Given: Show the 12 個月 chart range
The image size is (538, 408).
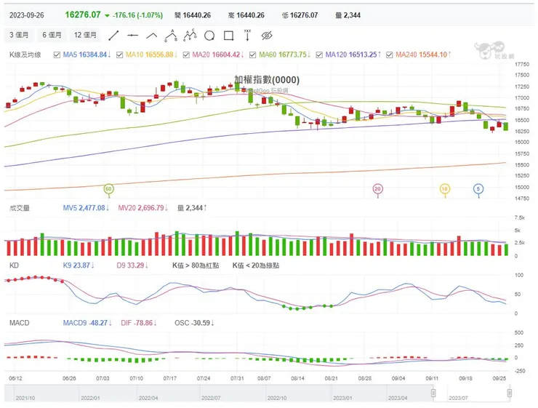Looking at the screenshot, I should click(85, 35).
